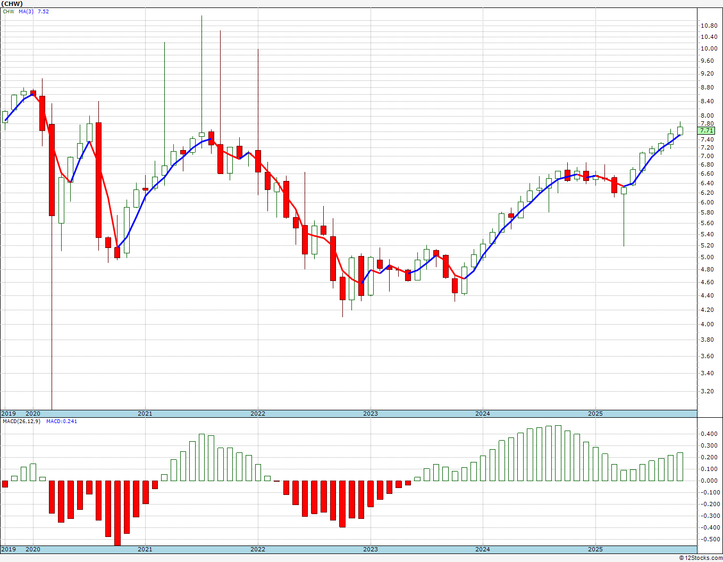The width and height of the screenshot is (723, 562).
Task: Click 2024 on the price chart time axis
Action: coord(483,414)
